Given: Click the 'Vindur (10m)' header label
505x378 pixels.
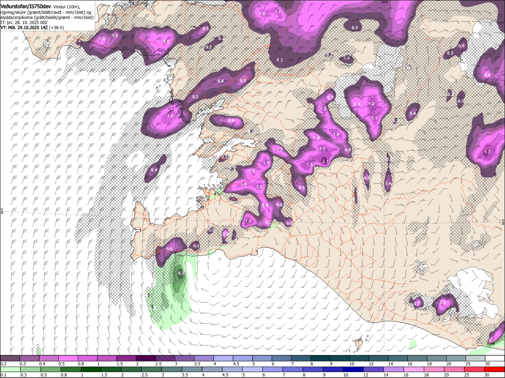Looking at the screenshot, I should (66, 7).
